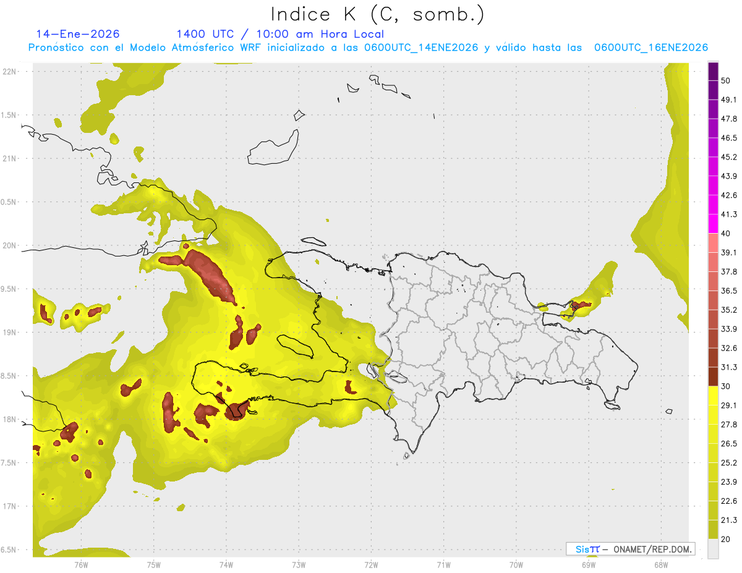Viewport: 742px width, 573px height.
Task: Click the latitude label "22N"
Action: pos(11,71)
